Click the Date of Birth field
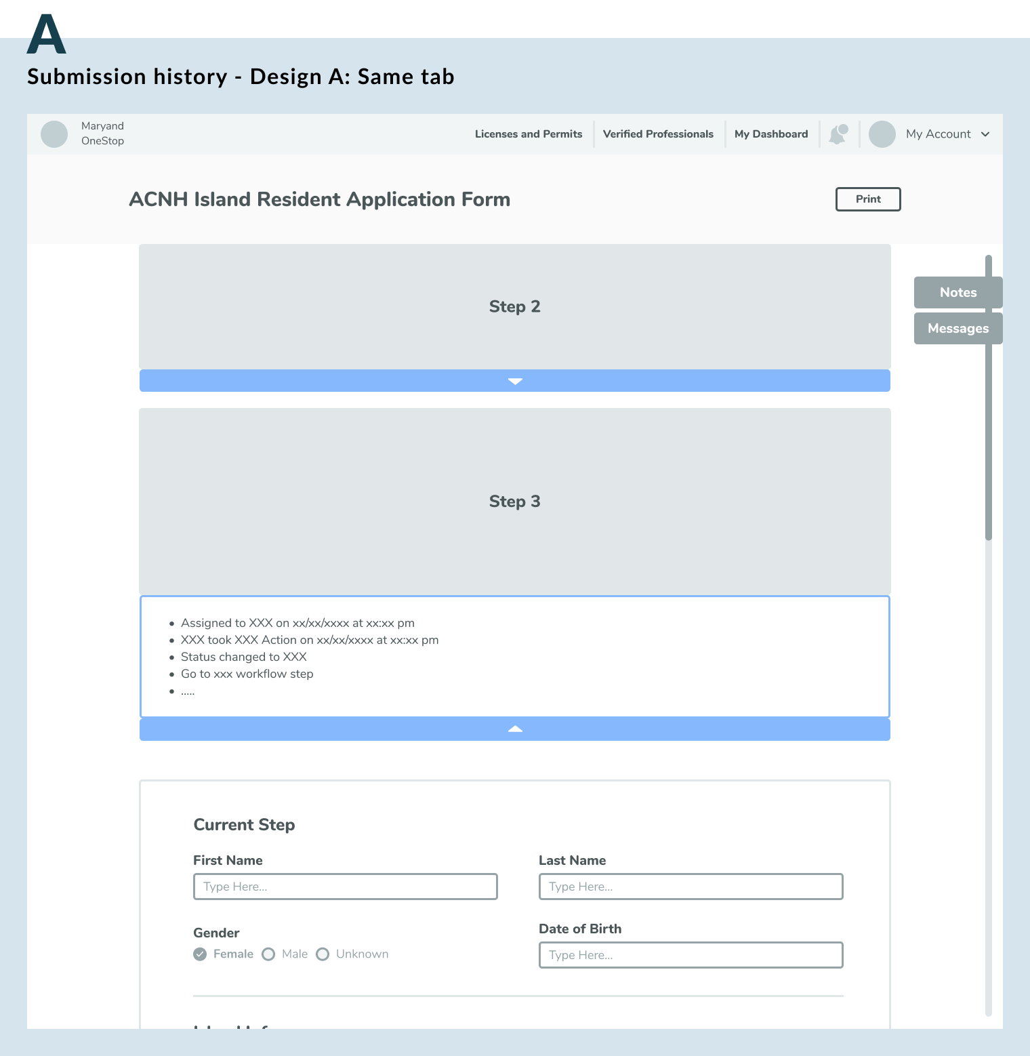 (691, 955)
